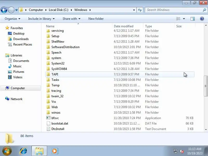Select the system folder icon
Image resolution: width=208 pixels, height=156 pixels.
(48, 58)
